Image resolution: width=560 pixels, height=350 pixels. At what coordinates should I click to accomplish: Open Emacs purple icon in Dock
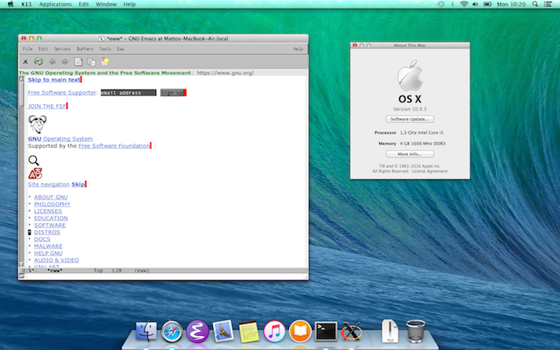[197, 332]
